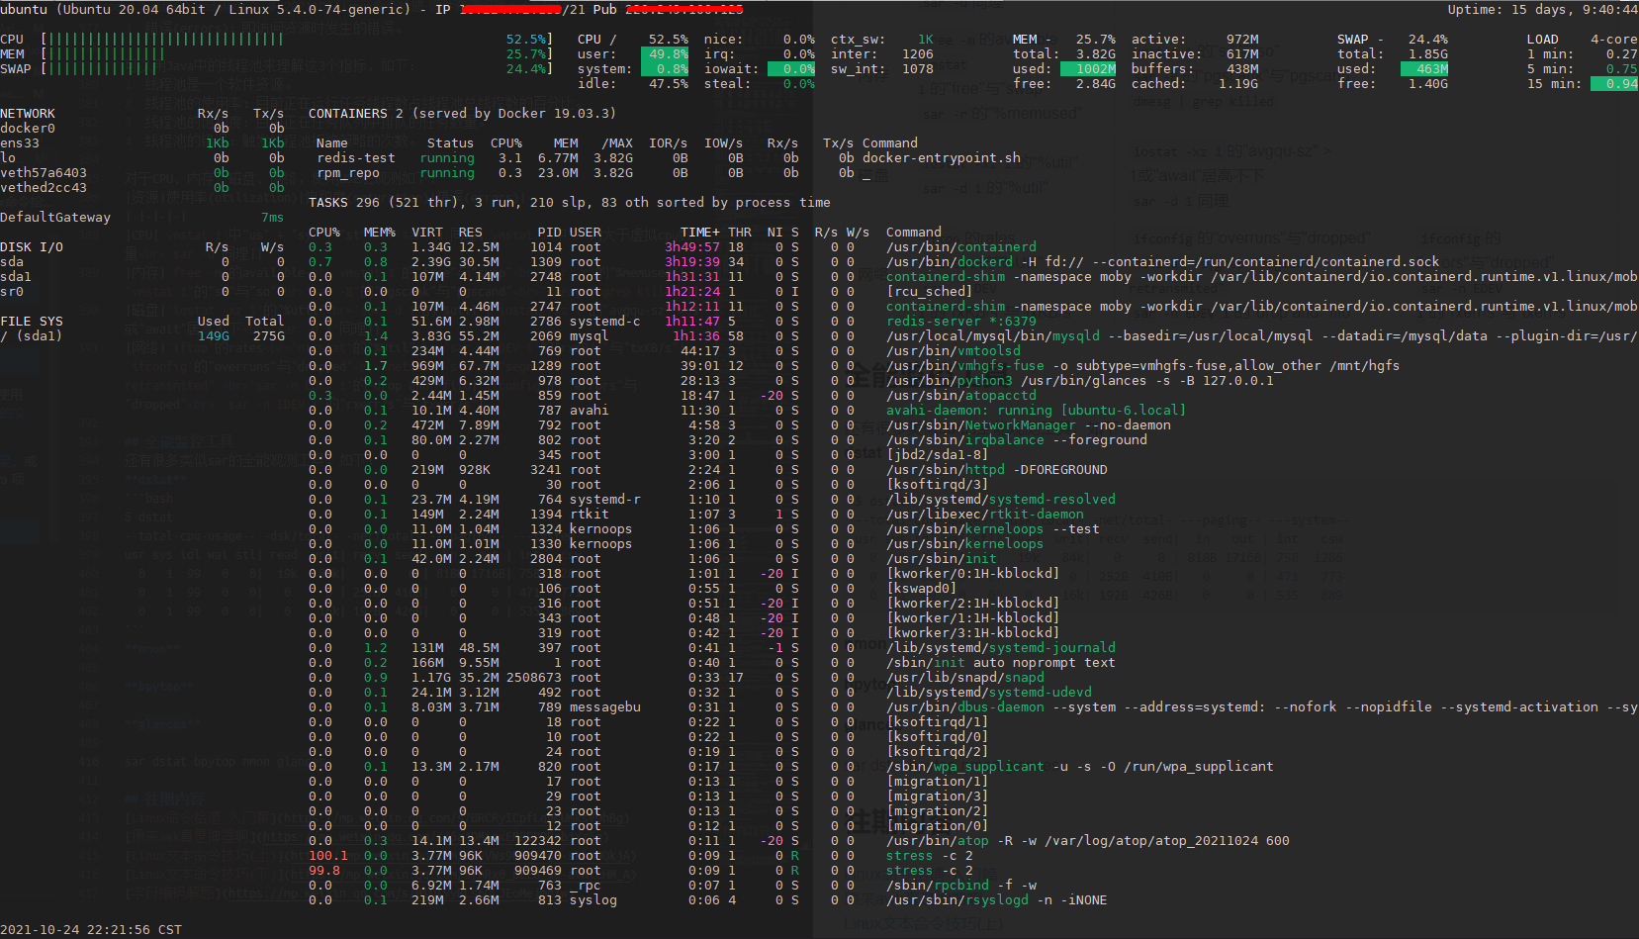This screenshot has height=939, width=1639.
Task: Click the "/ (sda1)" filesystem entry
Action: (32, 336)
